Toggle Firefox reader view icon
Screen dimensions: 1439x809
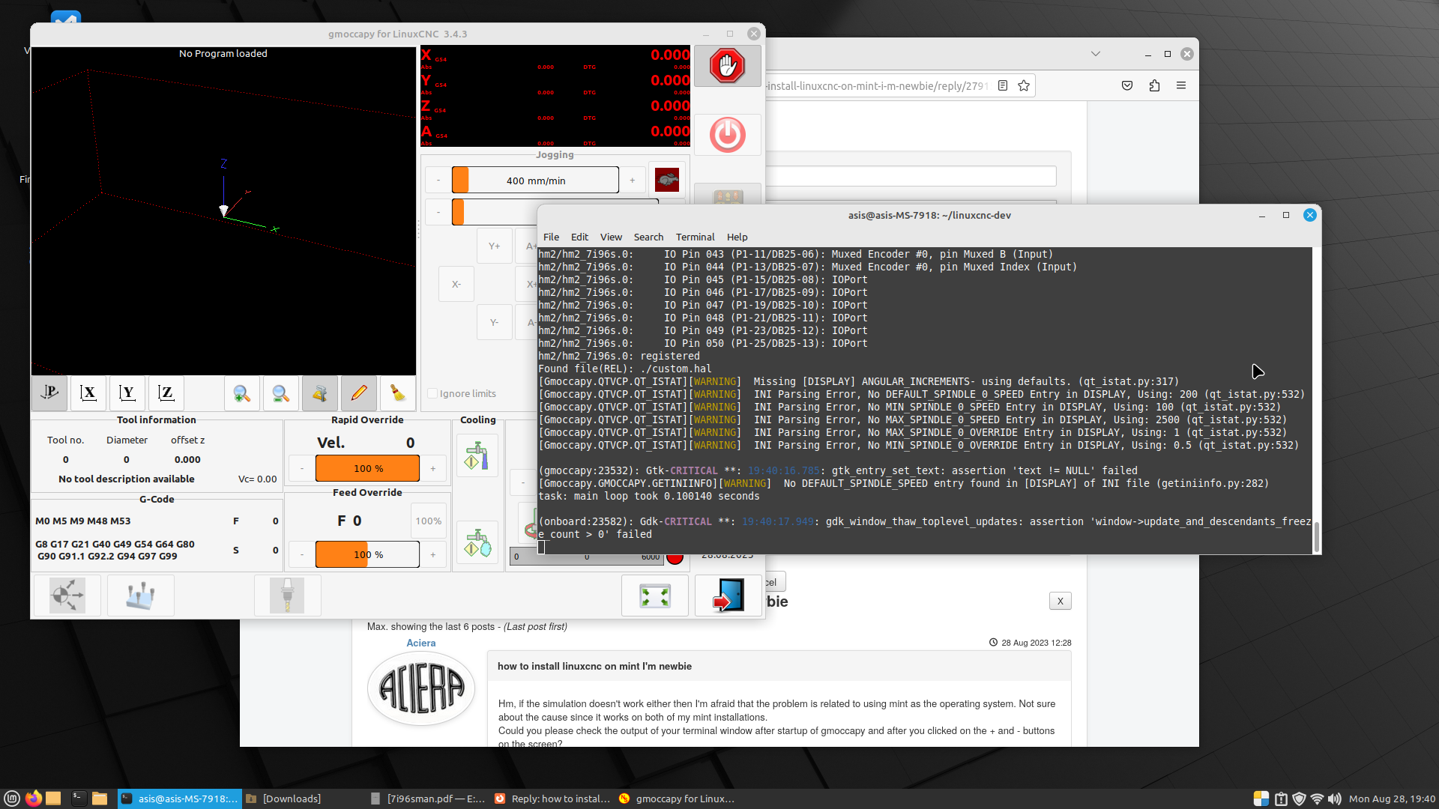1002,85
